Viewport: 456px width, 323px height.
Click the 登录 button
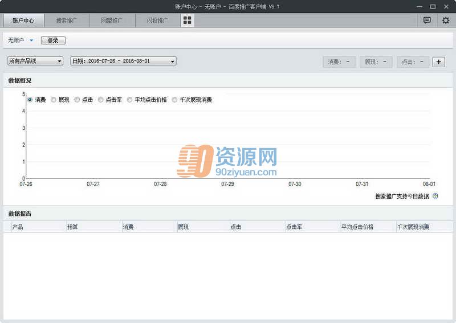tap(53, 40)
